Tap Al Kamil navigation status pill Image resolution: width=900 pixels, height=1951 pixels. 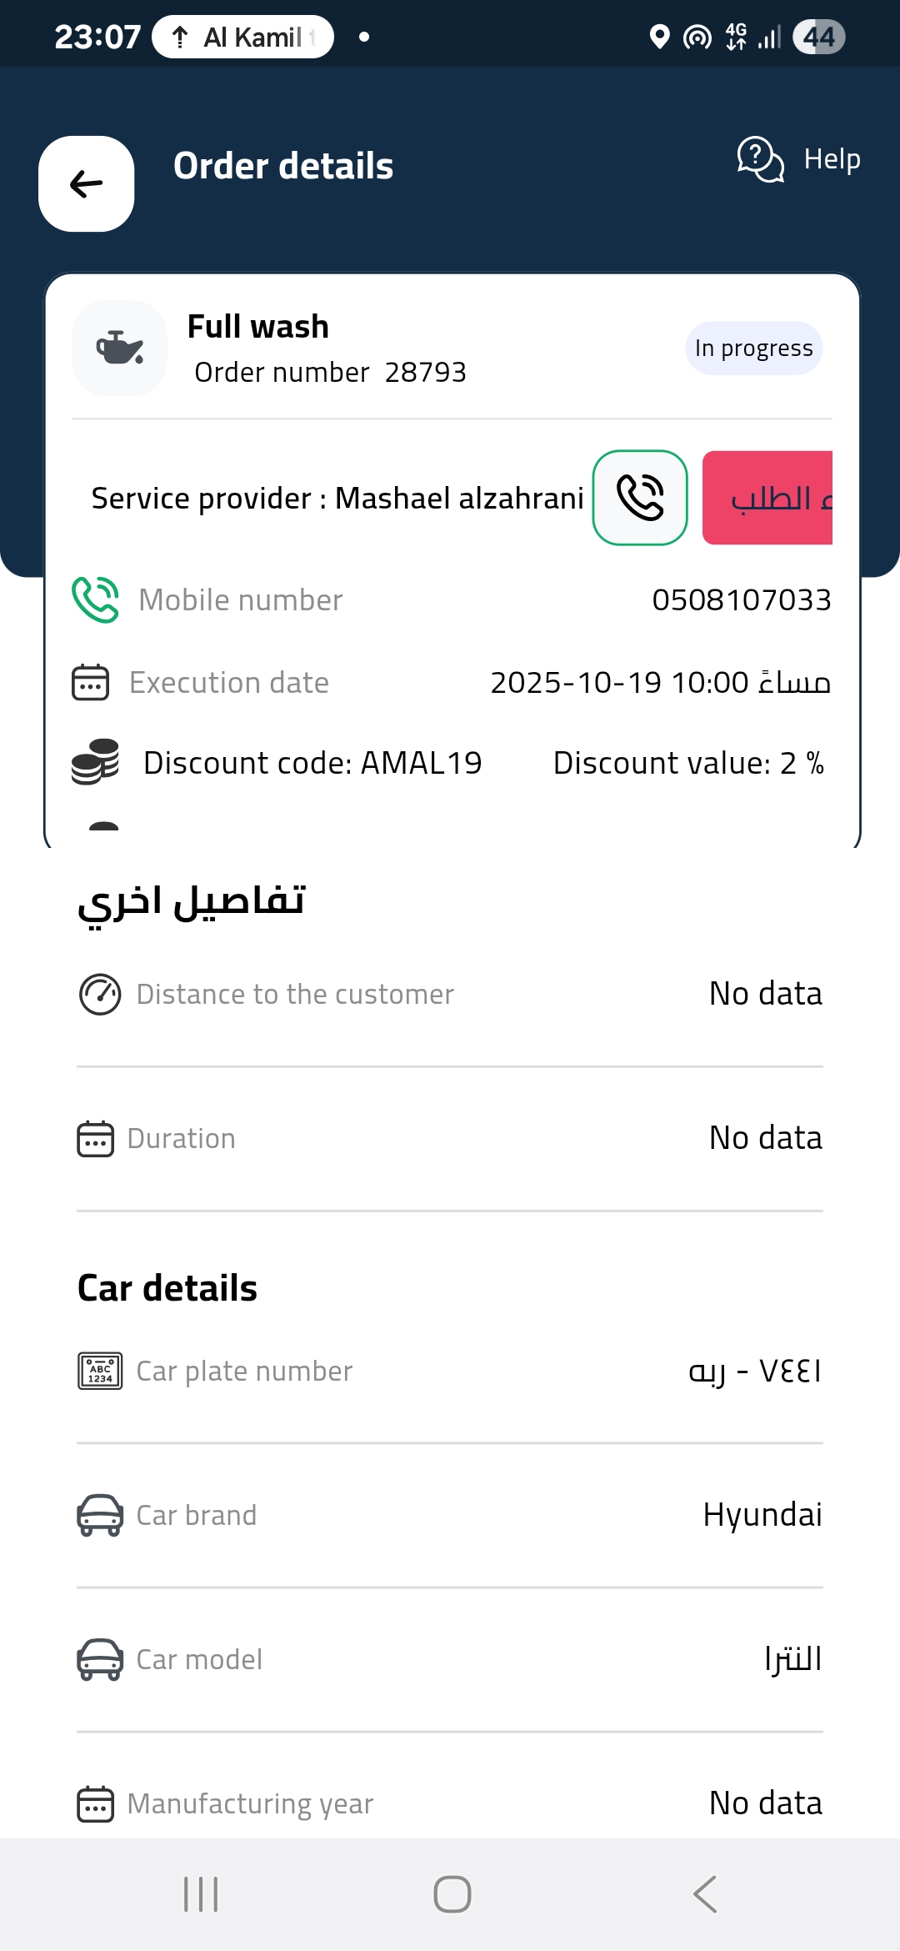(243, 37)
